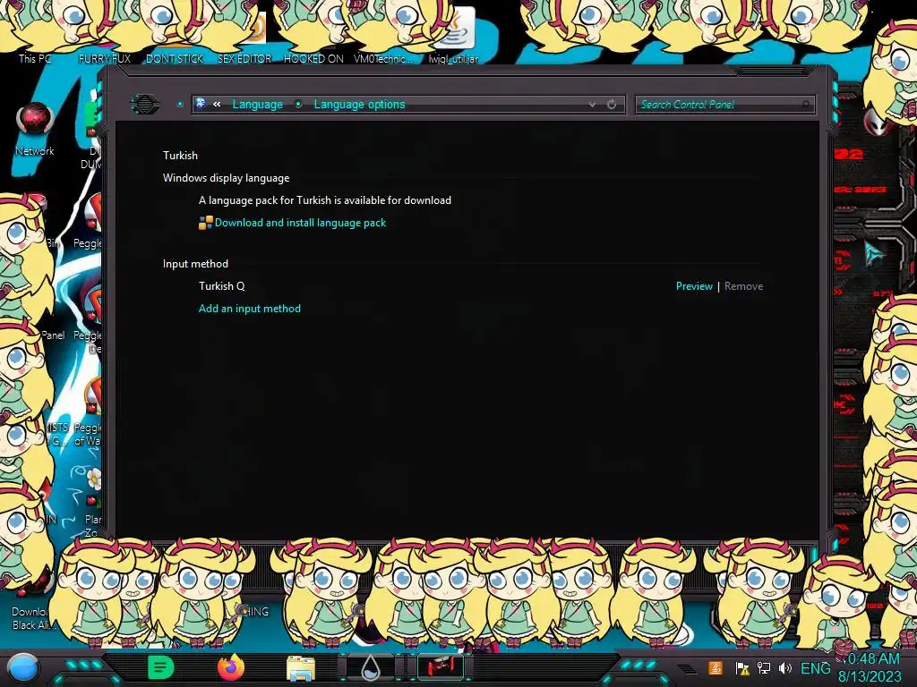
Task: Open the Action Center flag icon
Action: click(x=742, y=668)
